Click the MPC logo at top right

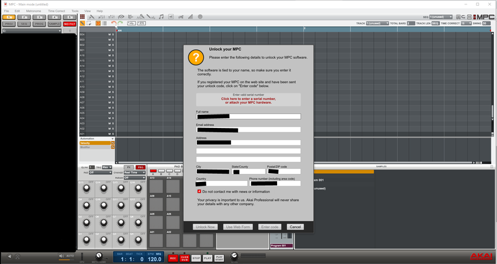tap(484, 17)
